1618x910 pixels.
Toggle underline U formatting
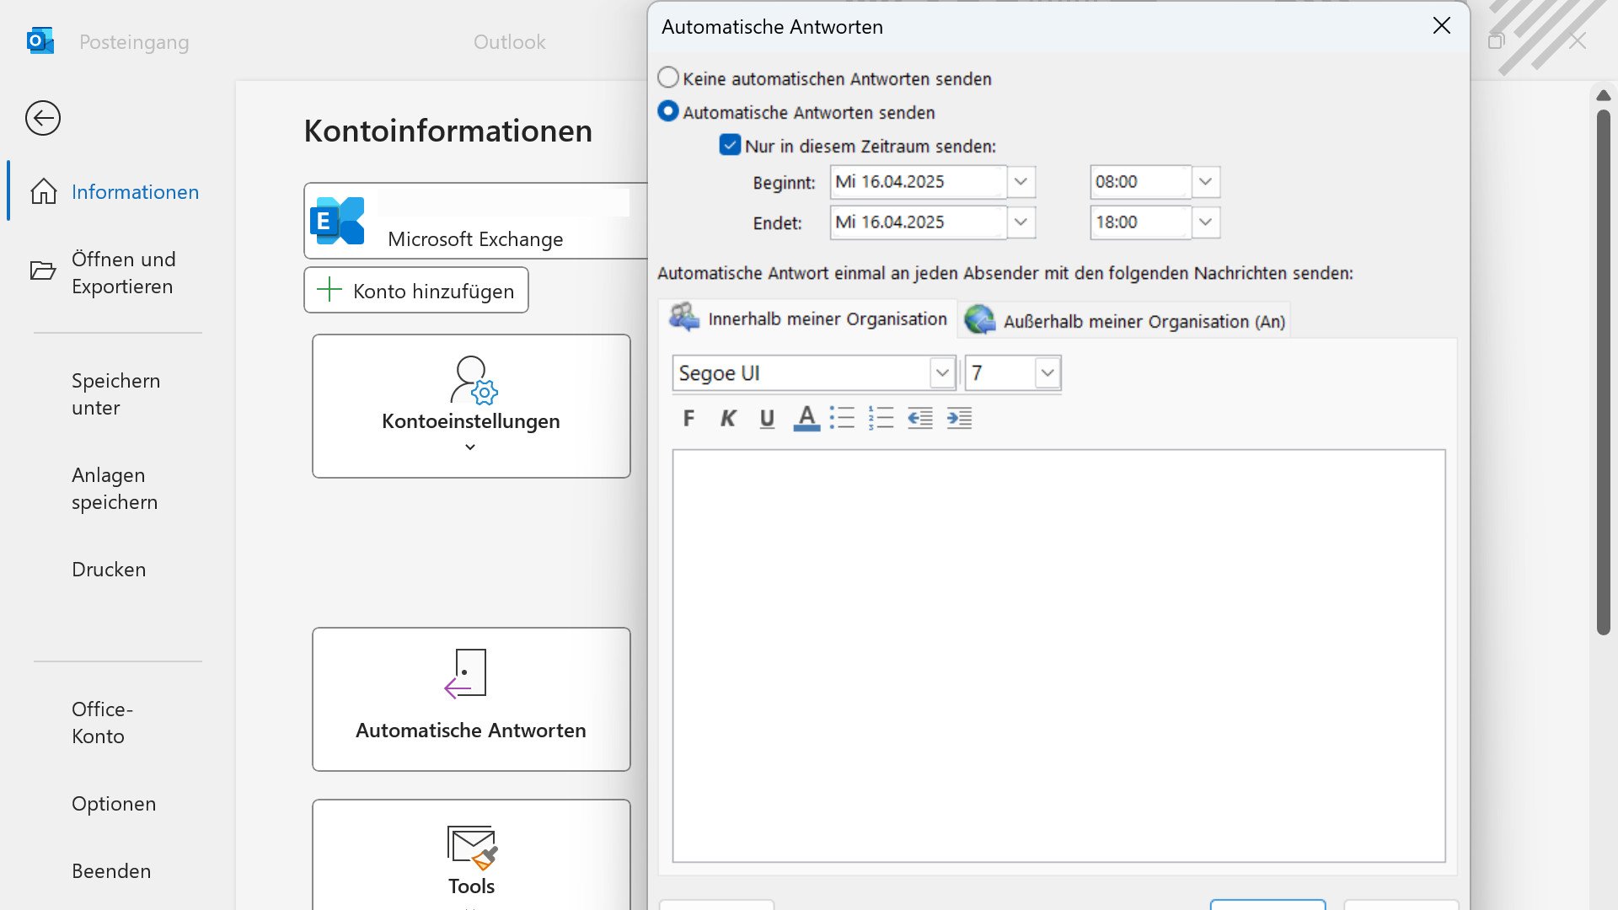click(767, 418)
